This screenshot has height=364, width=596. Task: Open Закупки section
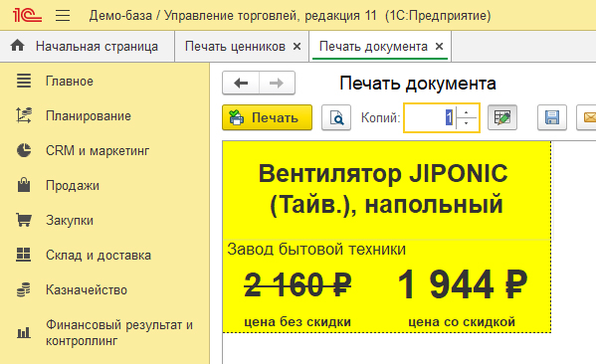click(70, 221)
